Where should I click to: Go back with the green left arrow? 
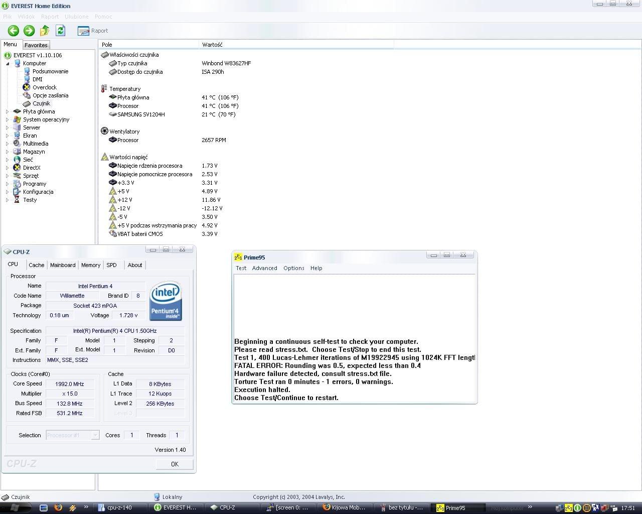click(x=14, y=31)
